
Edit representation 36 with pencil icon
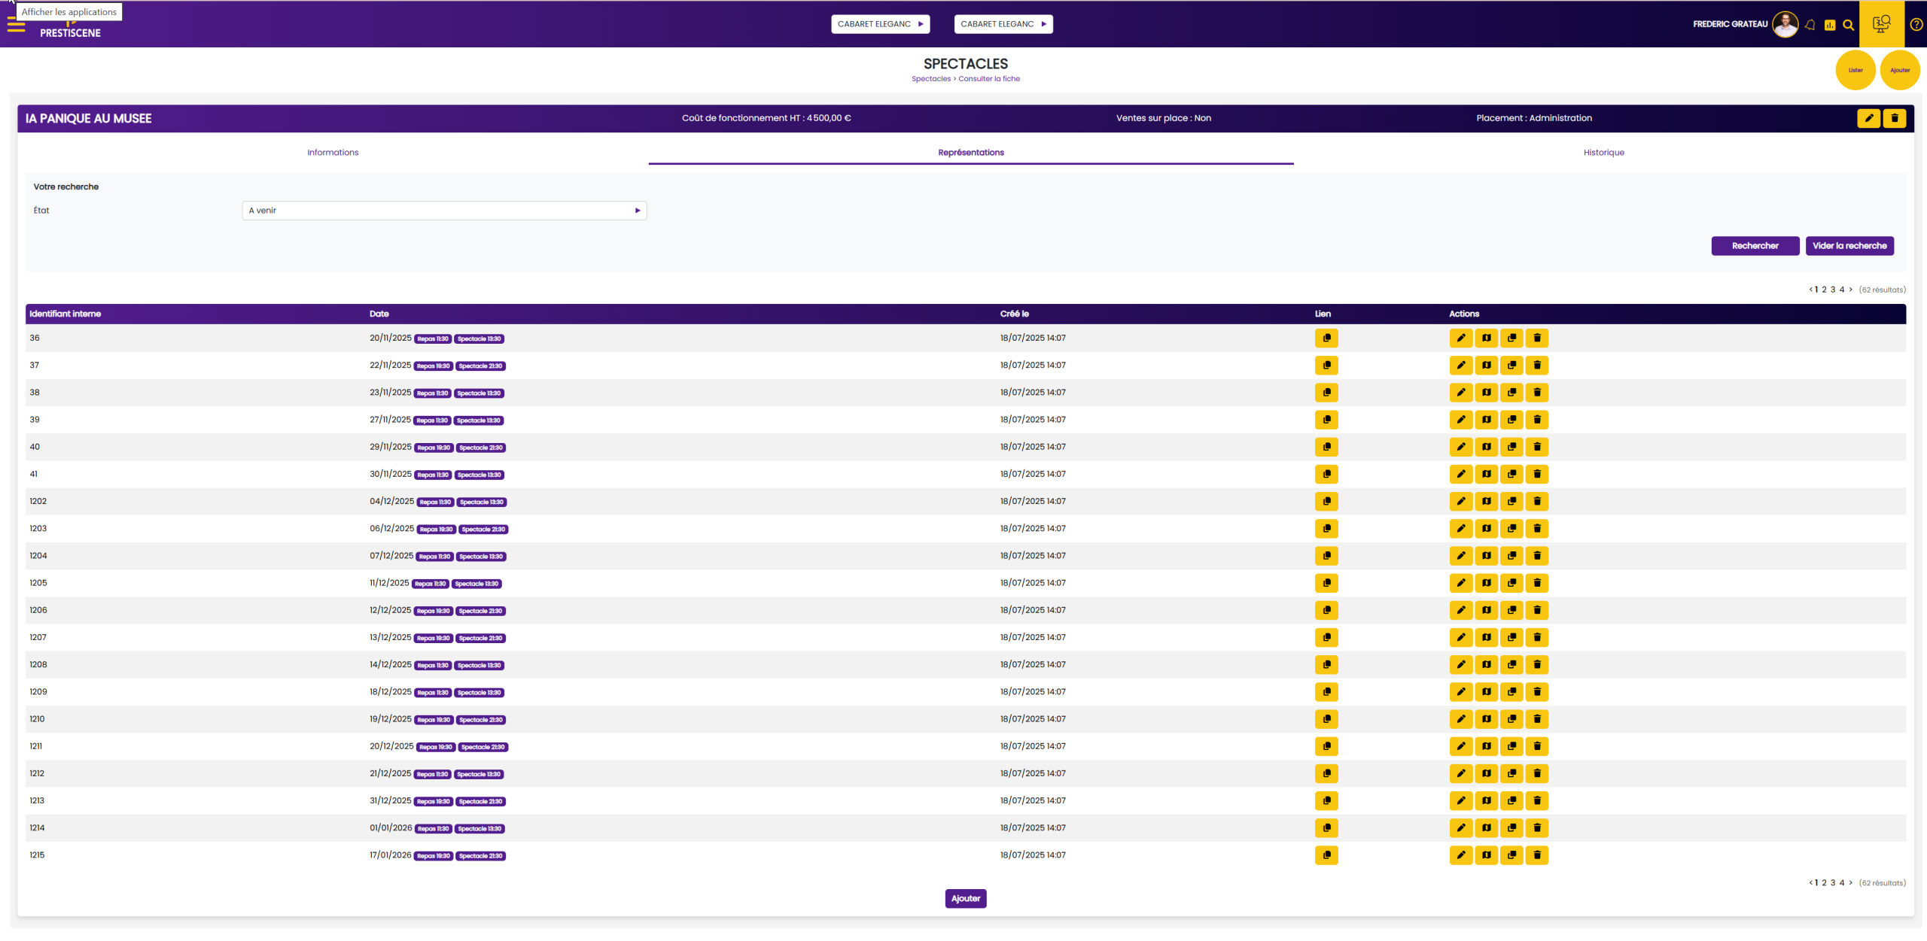pyautogui.click(x=1460, y=338)
